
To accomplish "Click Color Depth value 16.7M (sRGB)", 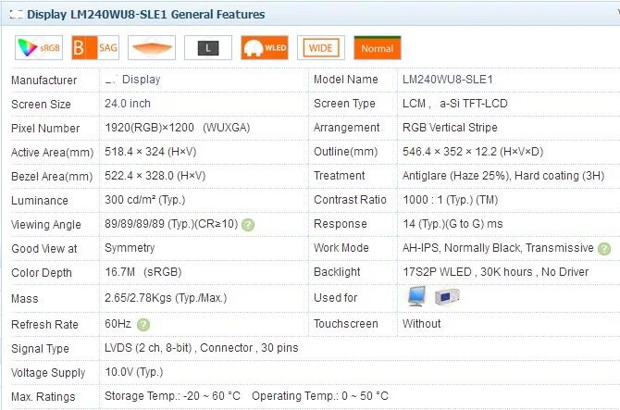I will pos(143,272).
